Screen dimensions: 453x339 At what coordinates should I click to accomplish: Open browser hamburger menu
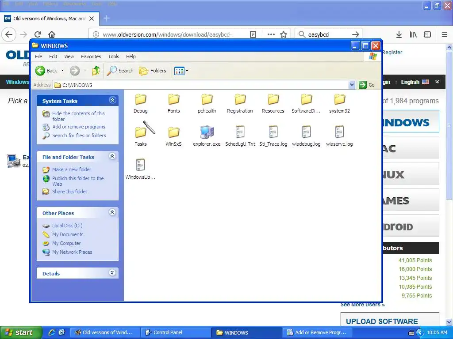click(445, 34)
